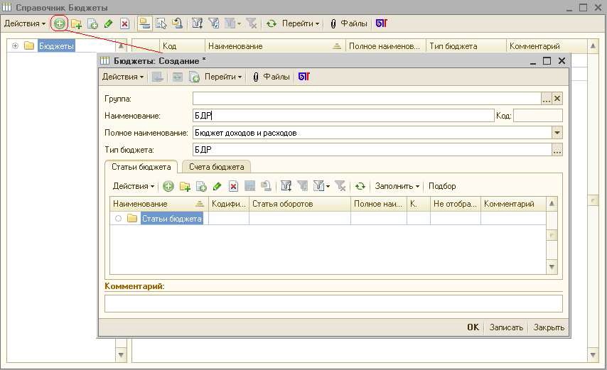Open filter settings in Статьи бюджета toolbar
Screen dimensions: 607x370
pyautogui.click(x=286, y=186)
